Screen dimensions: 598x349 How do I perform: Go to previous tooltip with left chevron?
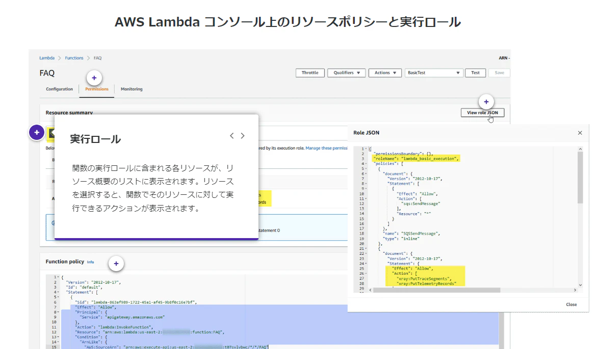point(231,136)
